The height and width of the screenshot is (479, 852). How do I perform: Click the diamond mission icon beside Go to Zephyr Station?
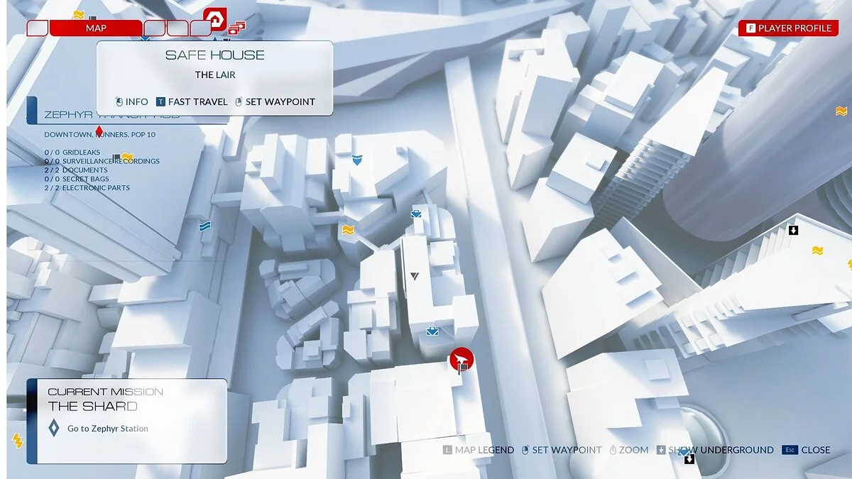(x=53, y=429)
